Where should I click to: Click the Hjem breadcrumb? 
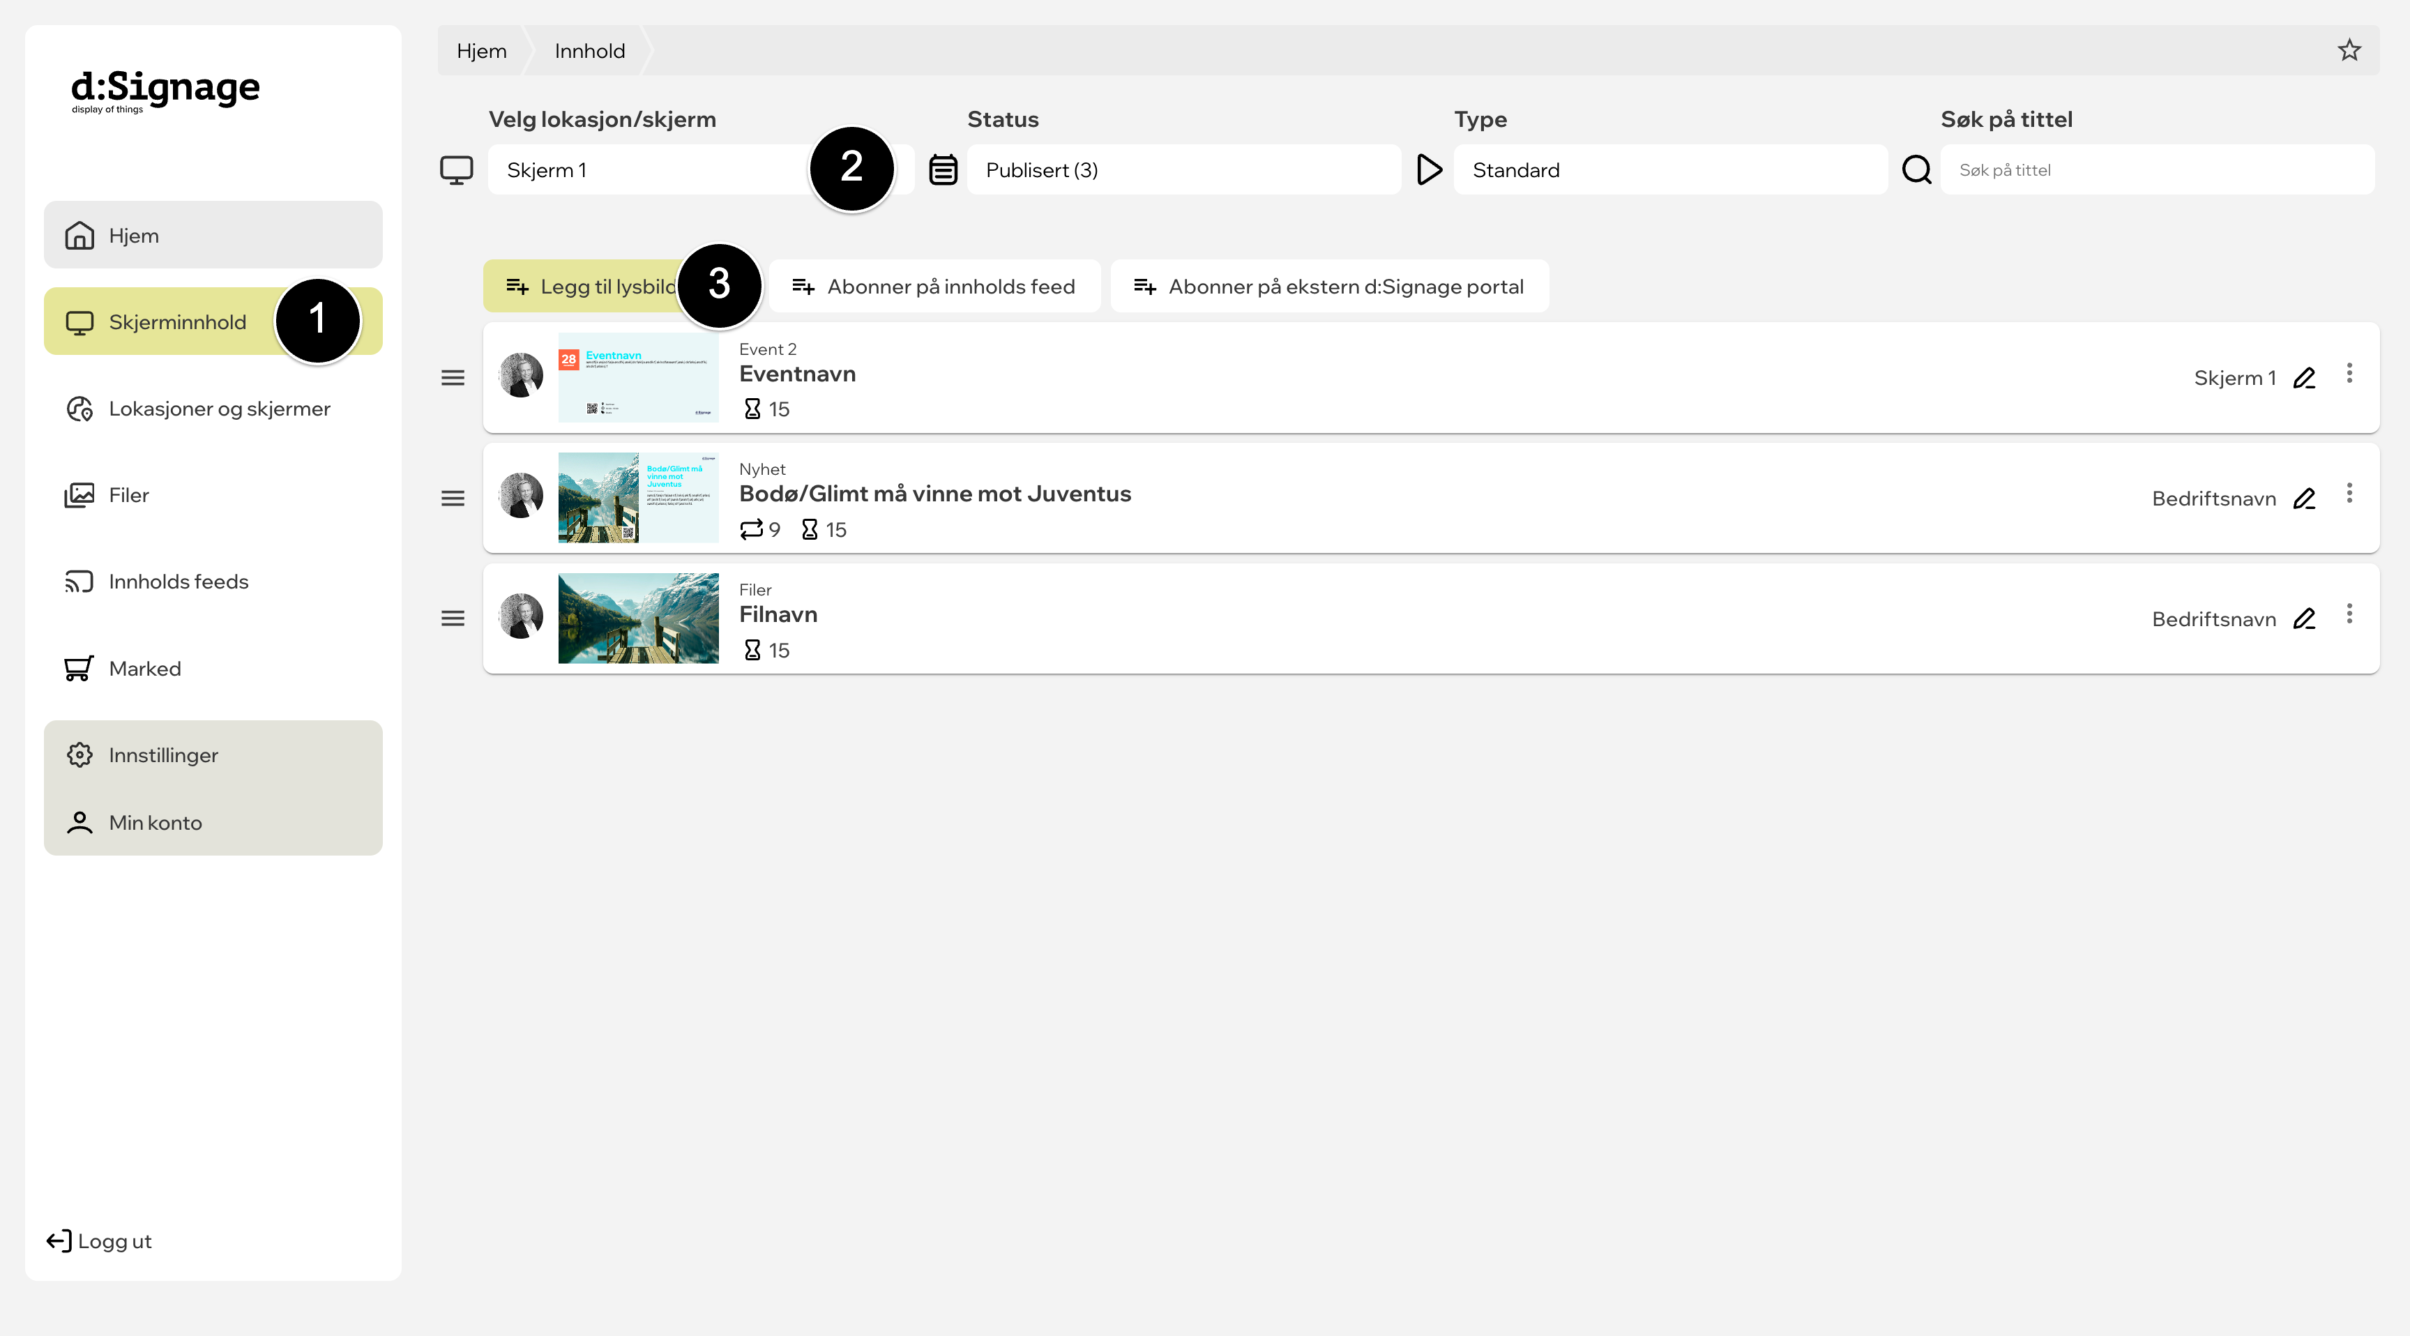(x=482, y=50)
